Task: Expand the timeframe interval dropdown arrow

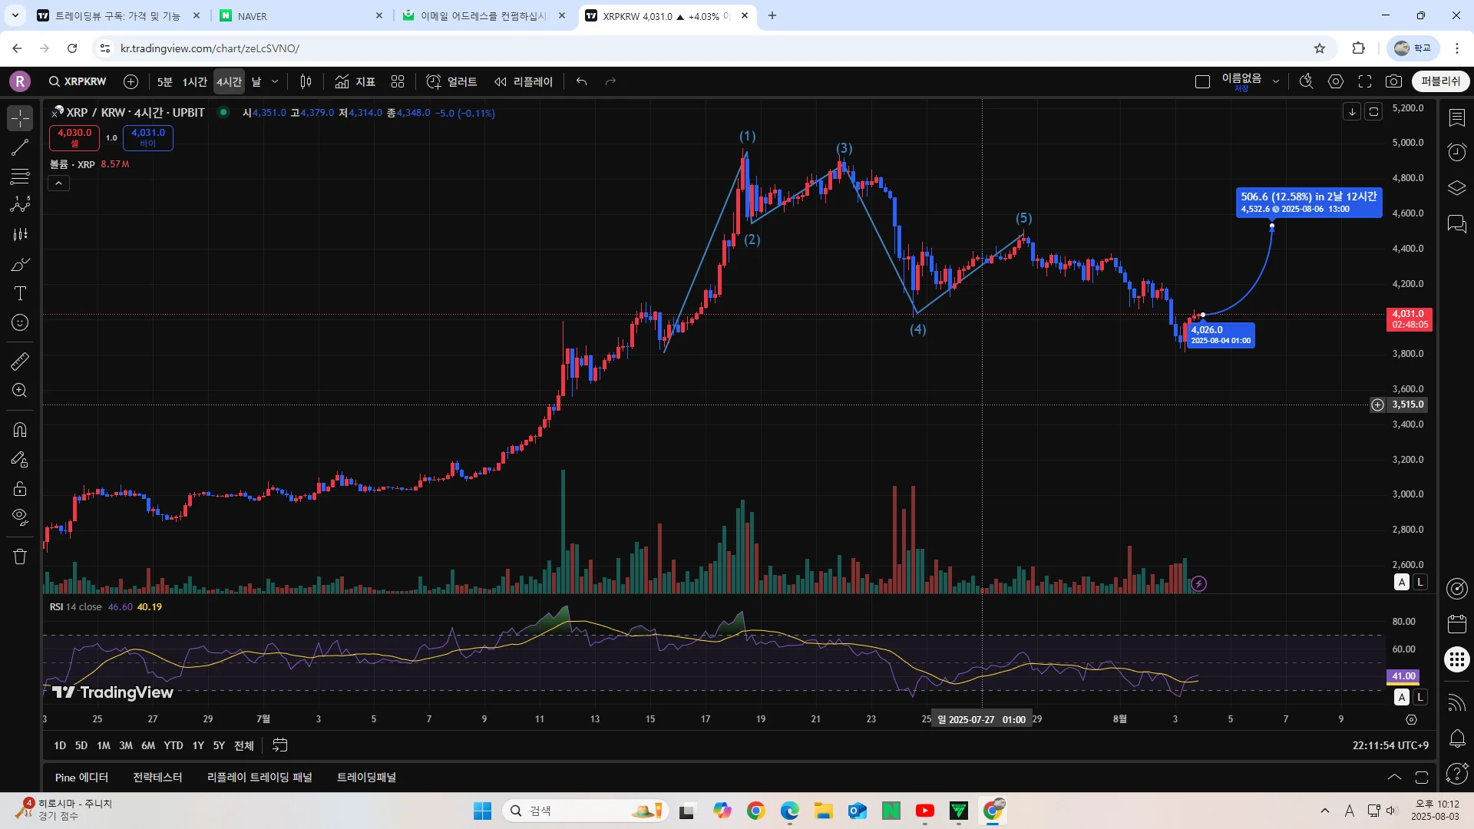Action: pyautogui.click(x=275, y=81)
